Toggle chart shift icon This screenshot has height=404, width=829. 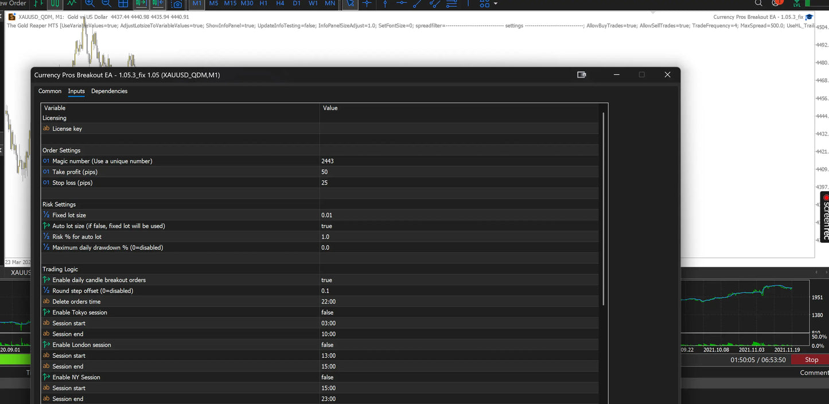pyautogui.click(x=158, y=3)
